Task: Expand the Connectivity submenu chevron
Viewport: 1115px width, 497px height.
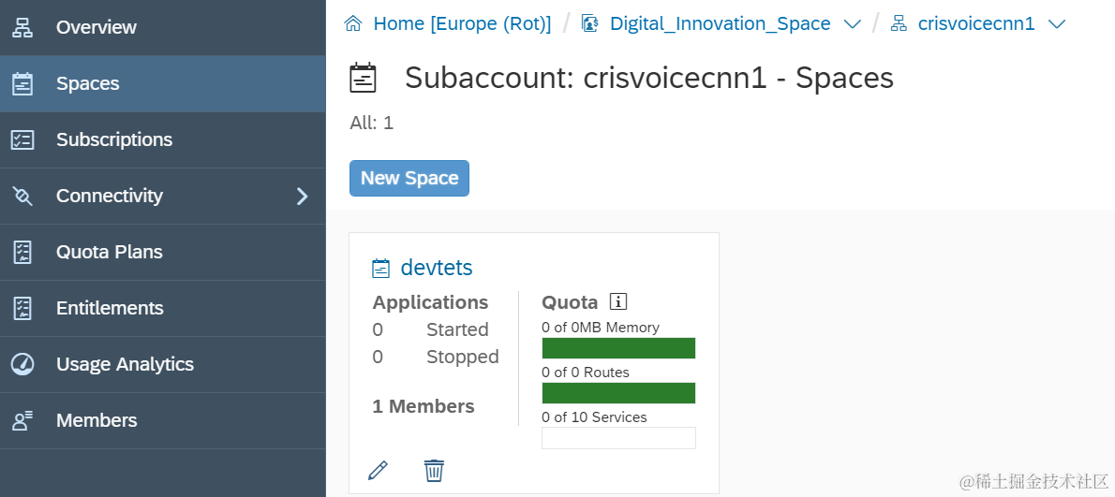Action: [x=302, y=196]
